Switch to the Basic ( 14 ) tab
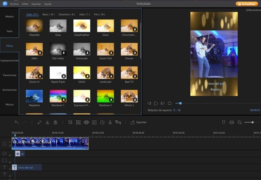Image resolution: width=261 pixels, height=180 pixels. pyautogui.click(x=49, y=15)
